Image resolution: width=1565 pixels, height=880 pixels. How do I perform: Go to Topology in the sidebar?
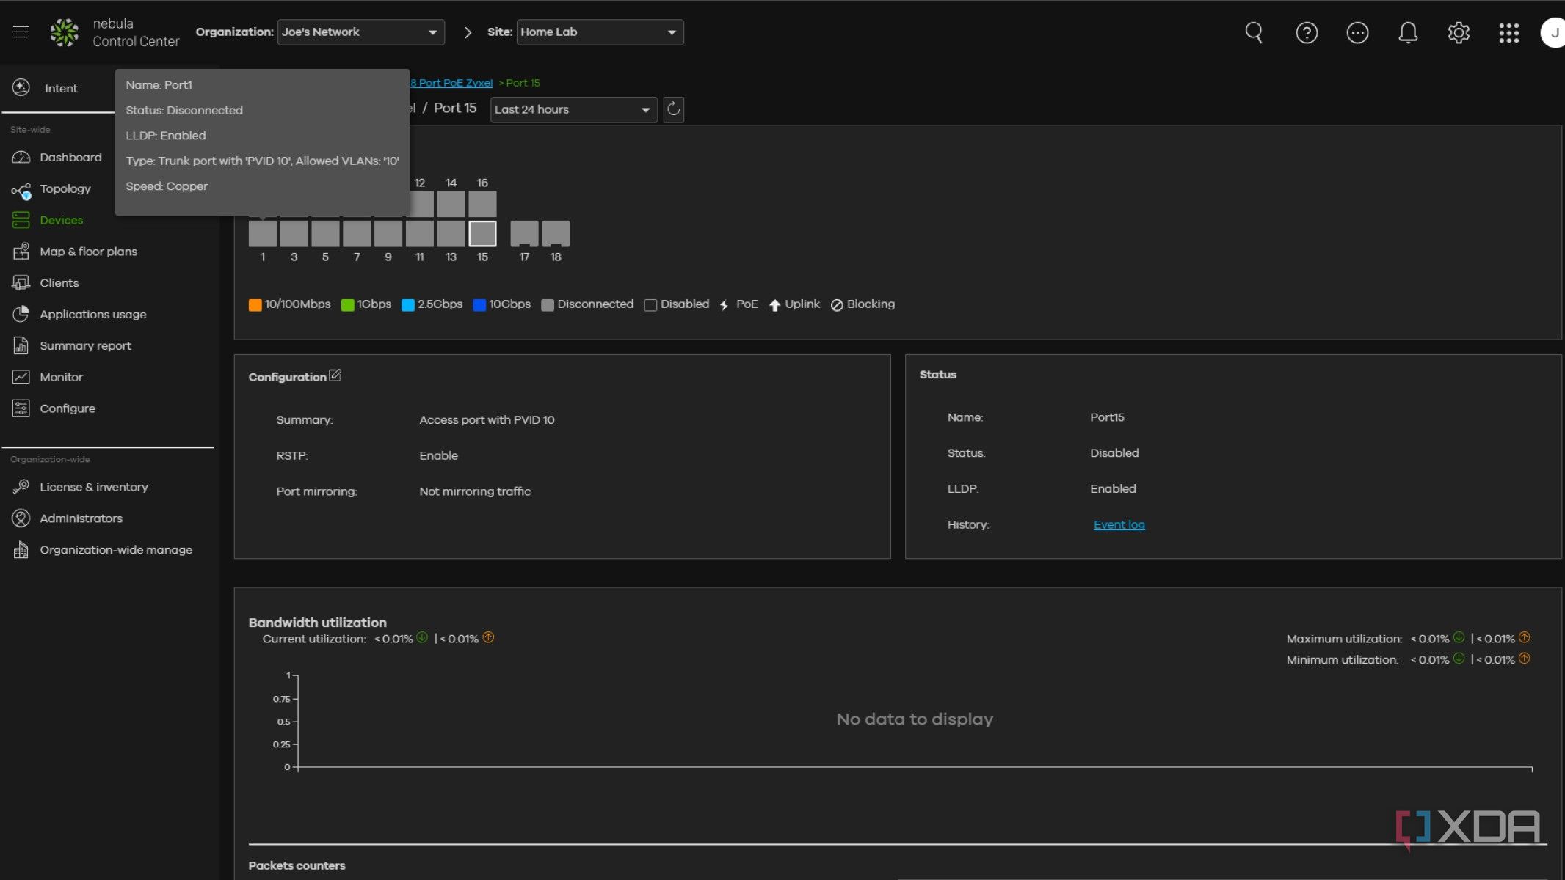click(65, 189)
